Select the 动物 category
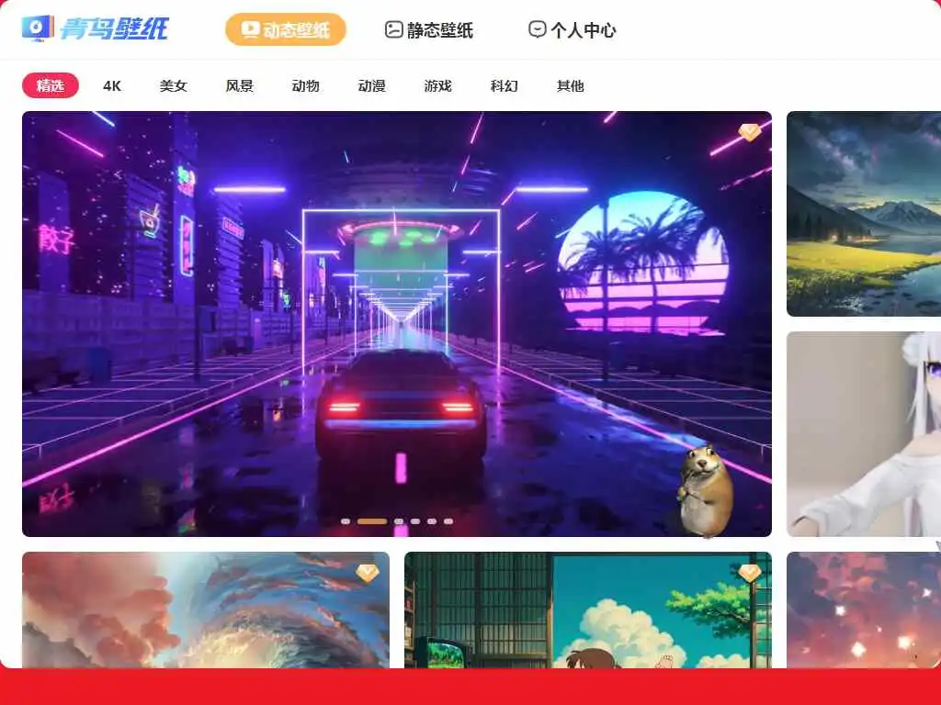The width and height of the screenshot is (941, 705). click(x=305, y=85)
